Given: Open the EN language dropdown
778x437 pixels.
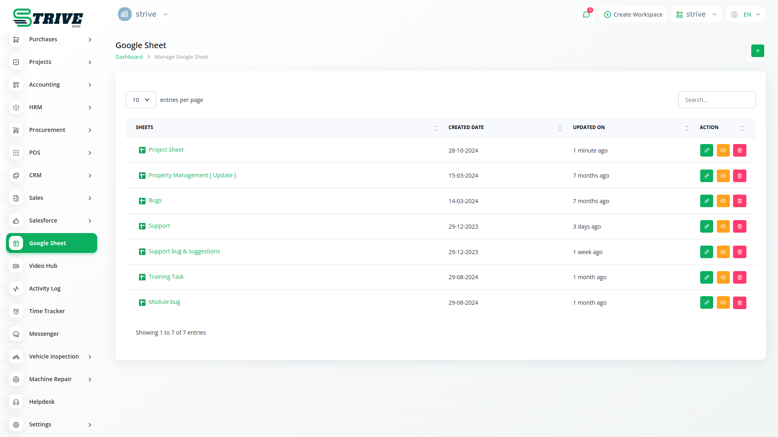Looking at the screenshot, I should click(x=746, y=15).
